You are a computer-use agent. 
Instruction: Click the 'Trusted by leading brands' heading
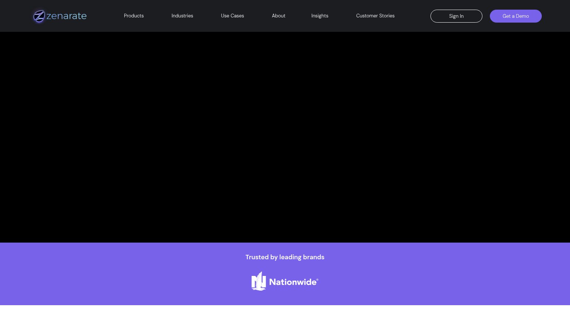(x=285, y=257)
